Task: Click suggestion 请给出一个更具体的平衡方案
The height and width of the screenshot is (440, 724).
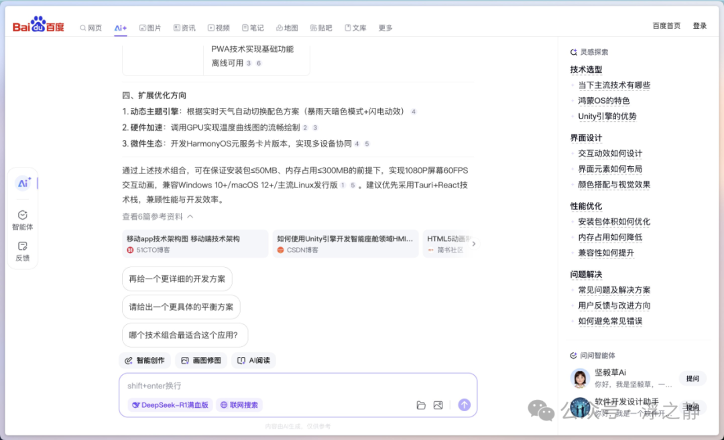Action: coord(181,307)
